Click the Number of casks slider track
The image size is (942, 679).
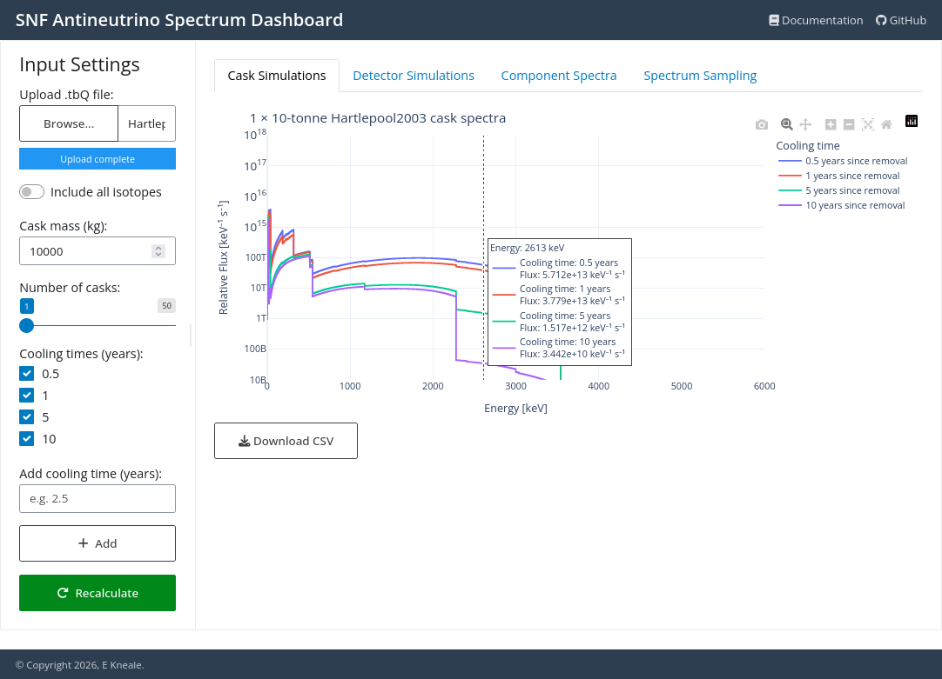(x=98, y=326)
